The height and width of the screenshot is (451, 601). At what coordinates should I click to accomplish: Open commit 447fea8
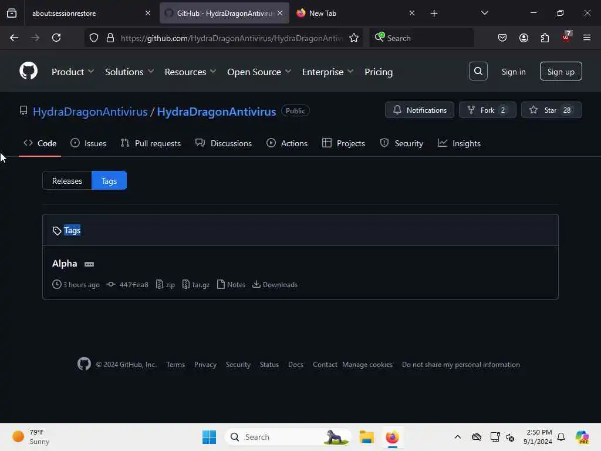click(133, 285)
